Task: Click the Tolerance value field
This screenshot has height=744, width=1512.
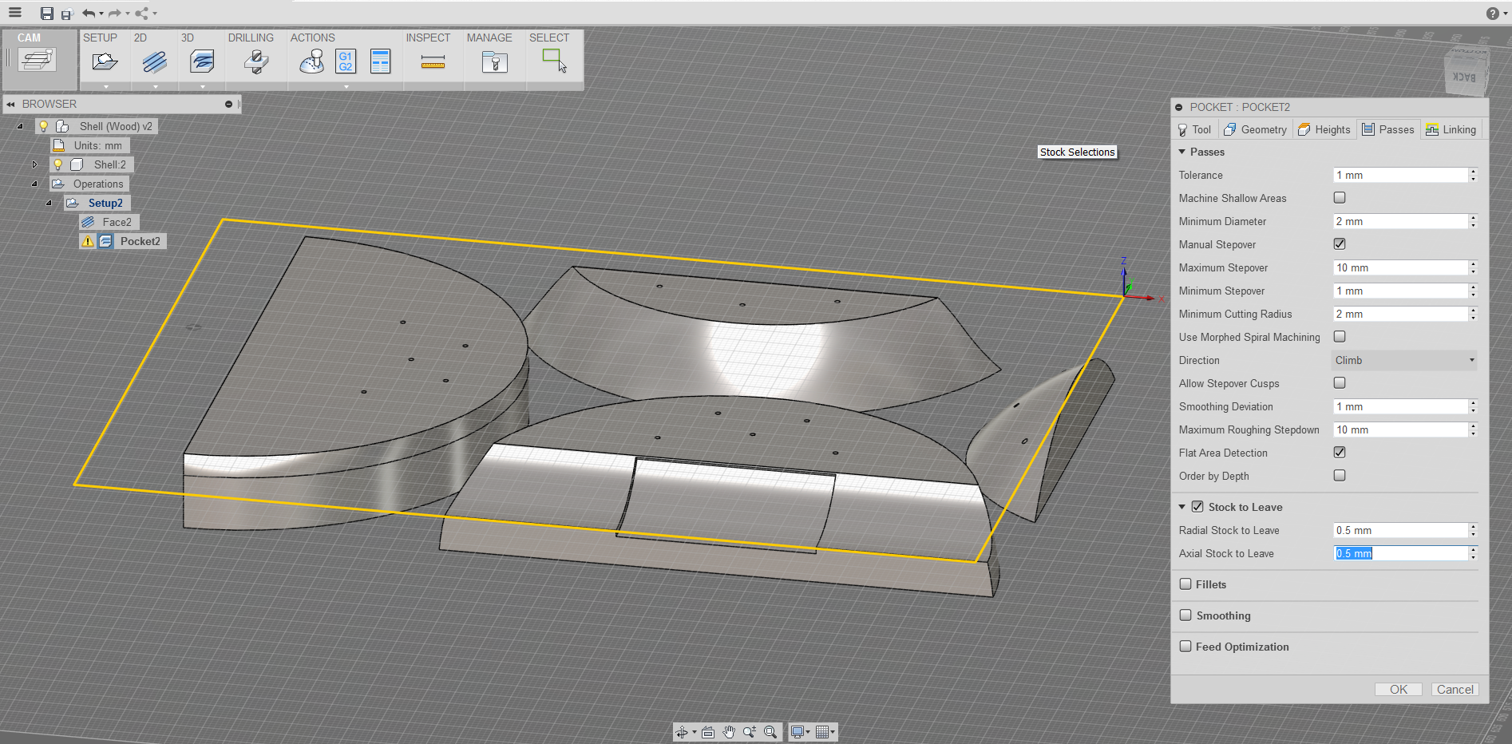Action: [x=1400, y=175]
